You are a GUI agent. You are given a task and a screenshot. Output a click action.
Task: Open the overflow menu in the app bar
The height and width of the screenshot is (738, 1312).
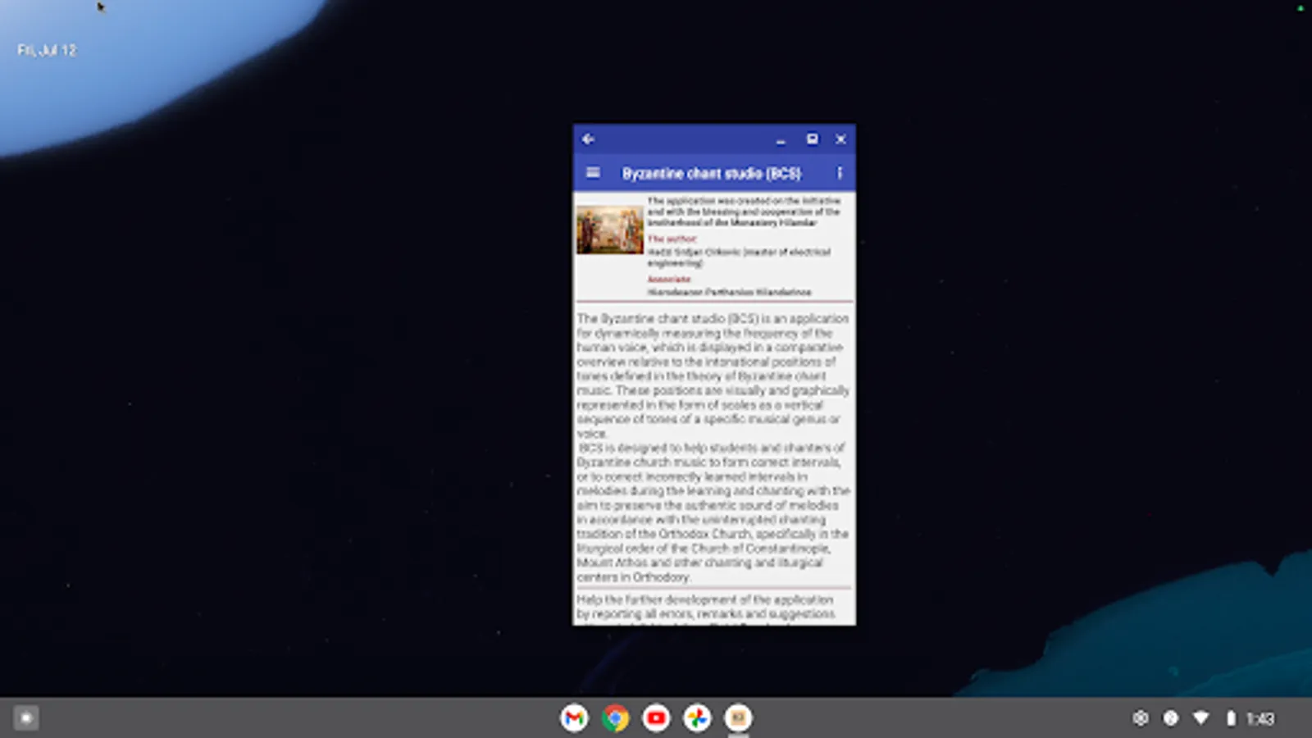839,173
